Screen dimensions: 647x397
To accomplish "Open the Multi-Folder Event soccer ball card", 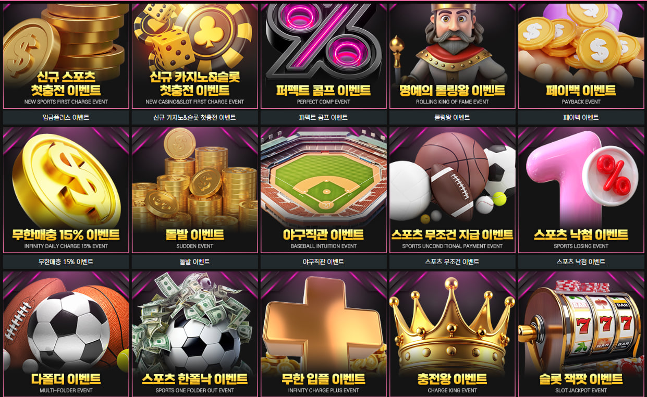I will pyautogui.click(x=66, y=334).
